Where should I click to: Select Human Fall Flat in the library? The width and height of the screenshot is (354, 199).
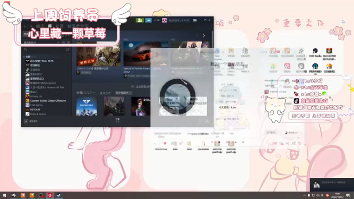tap(45, 87)
